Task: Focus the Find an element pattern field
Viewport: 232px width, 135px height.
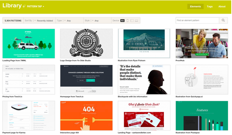Action: 197,20
